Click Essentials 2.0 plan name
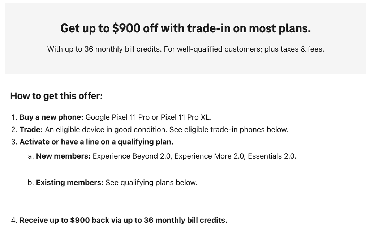The width and height of the screenshot is (370, 231). click(272, 156)
